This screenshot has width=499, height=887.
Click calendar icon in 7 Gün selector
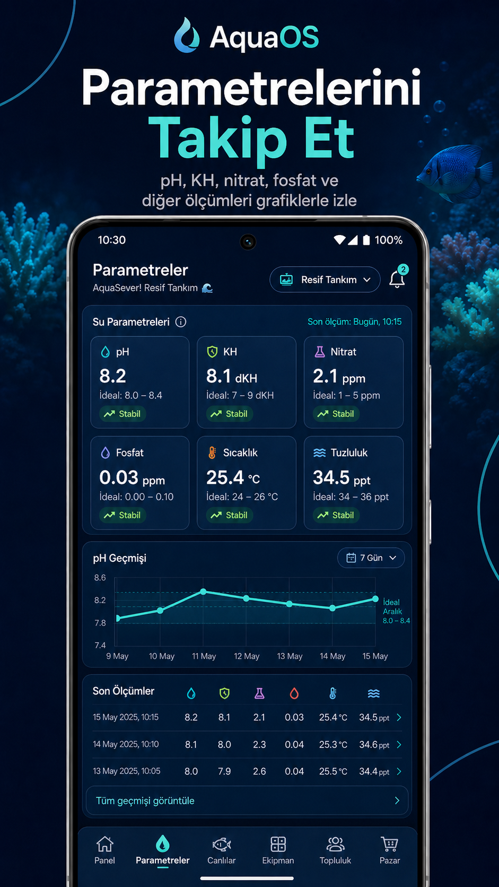click(x=351, y=558)
